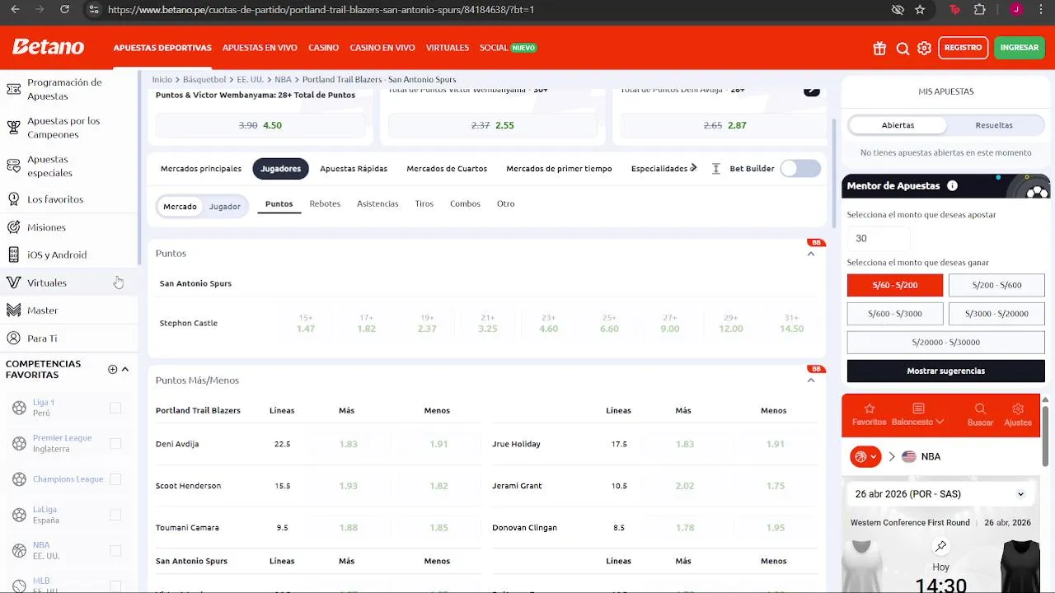The width and height of the screenshot is (1055, 593).
Task: Open Misiones sidebar item
Action: 68,227
